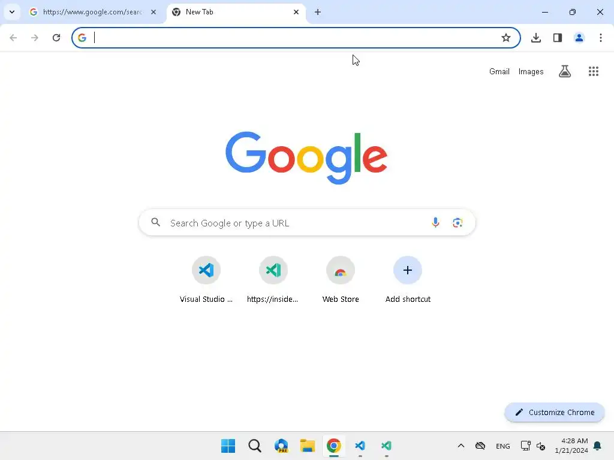Image resolution: width=614 pixels, height=460 pixels.
Task: Click the Search Google or type a URL box
Action: pyautogui.click(x=307, y=223)
